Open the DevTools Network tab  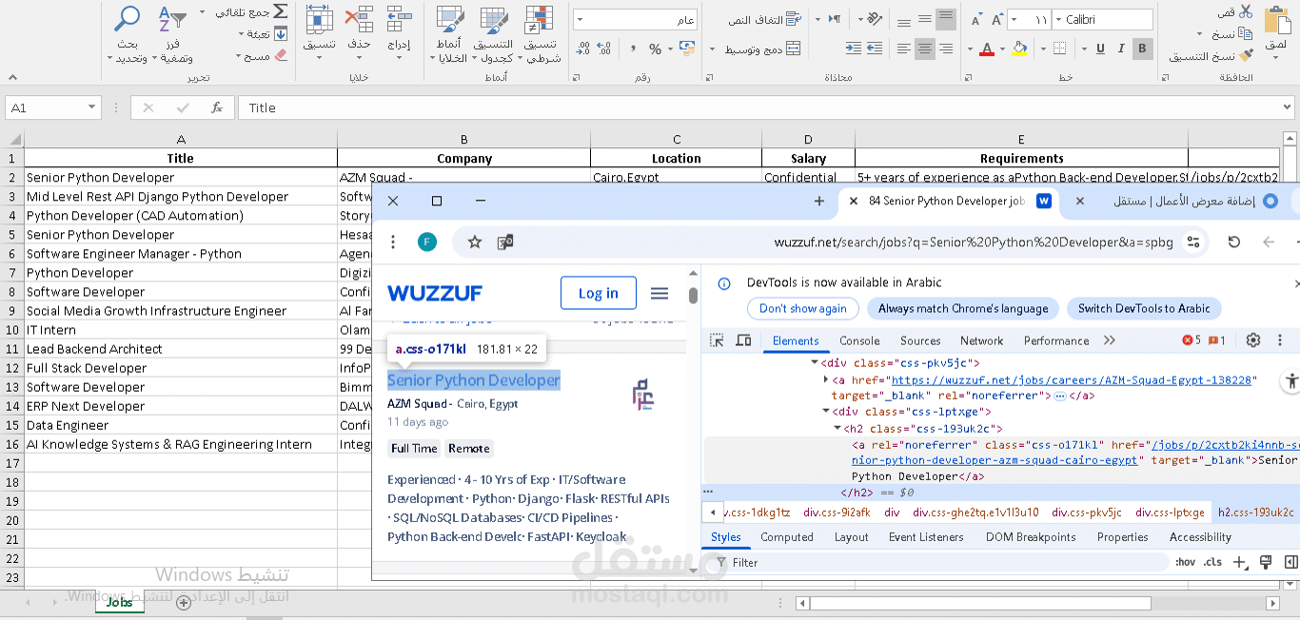click(x=982, y=340)
